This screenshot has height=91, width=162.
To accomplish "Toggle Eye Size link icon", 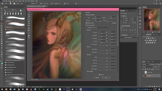I will [x=107, y=32].
